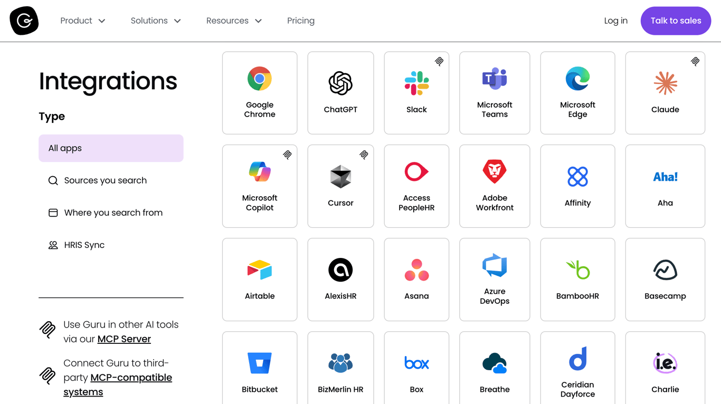Click MCP badge on Slack card

tap(439, 62)
